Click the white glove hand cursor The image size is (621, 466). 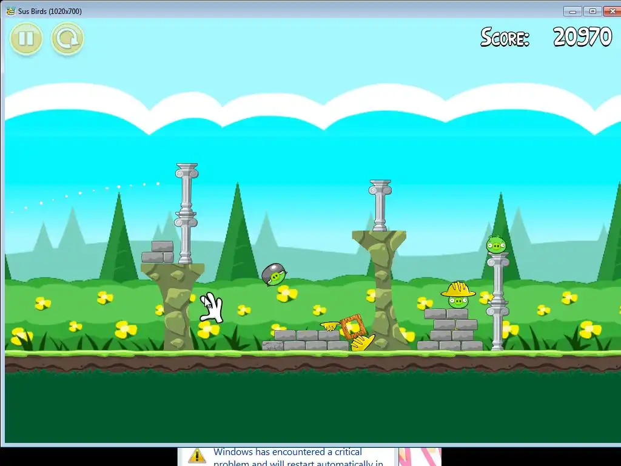click(212, 308)
